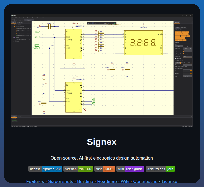The width and height of the screenshot is (204, 187).
Task: Open the wiki user guide badge
Action: (130, 169)
